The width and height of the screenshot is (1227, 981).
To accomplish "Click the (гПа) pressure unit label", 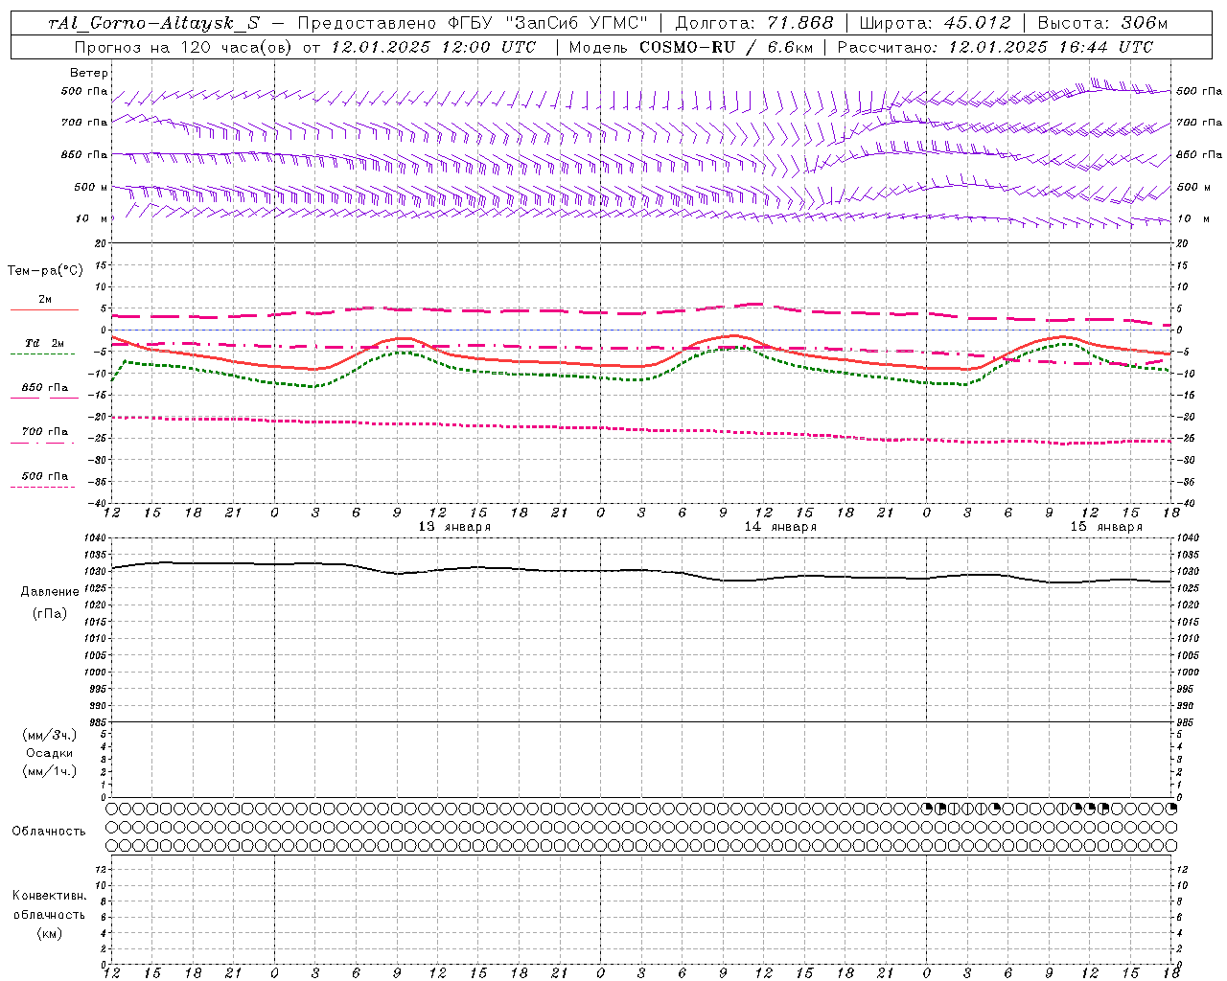I will (50, 613).
